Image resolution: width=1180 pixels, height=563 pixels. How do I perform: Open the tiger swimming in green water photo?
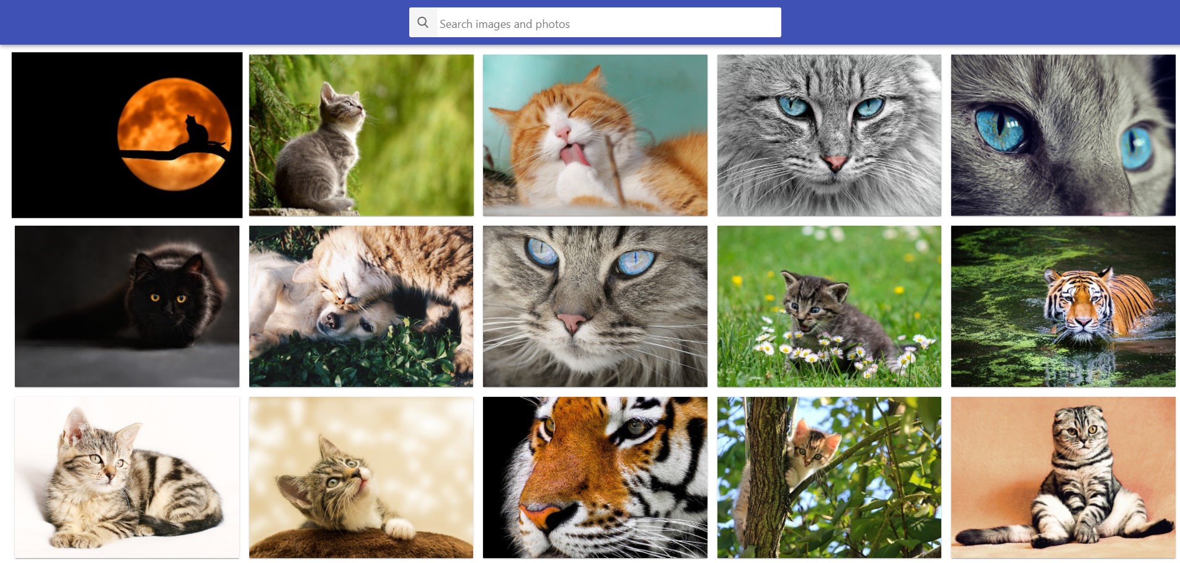1063,306
